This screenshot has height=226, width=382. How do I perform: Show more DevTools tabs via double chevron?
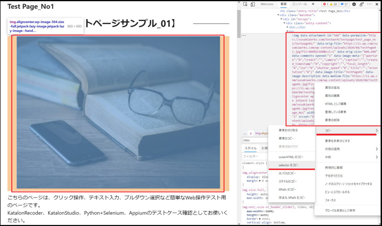(x=313, y=4)
